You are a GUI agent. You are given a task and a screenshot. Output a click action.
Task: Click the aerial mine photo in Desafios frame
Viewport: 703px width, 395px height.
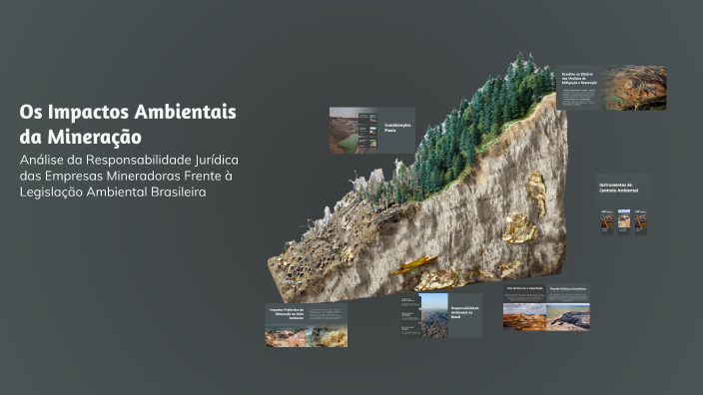click(634, 88)
